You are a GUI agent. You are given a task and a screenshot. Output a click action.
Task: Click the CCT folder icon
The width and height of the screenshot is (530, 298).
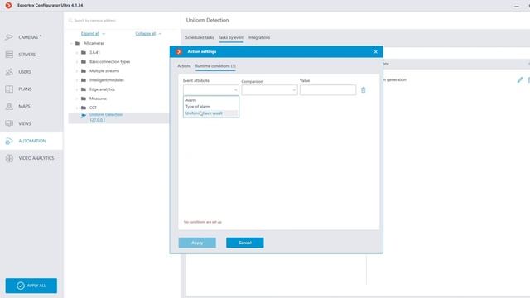click(x=84, y=108)
